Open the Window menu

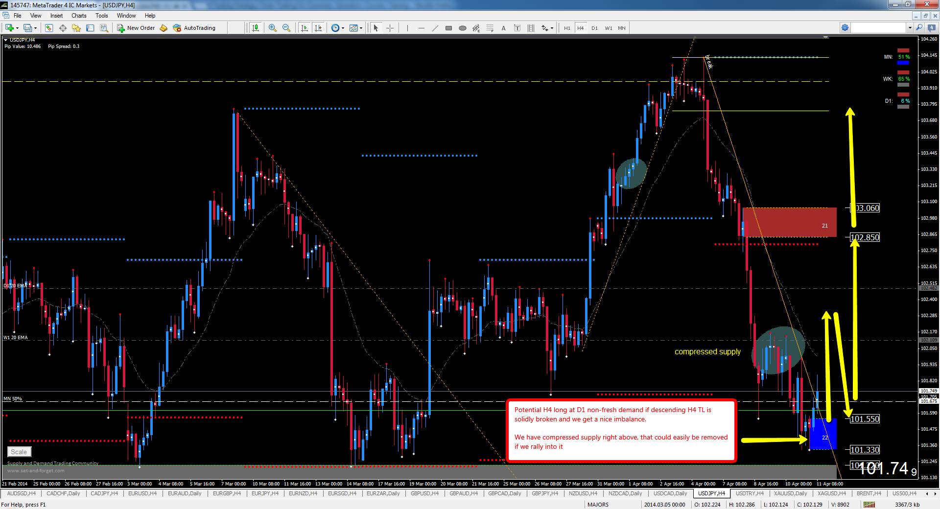[126, 16]
